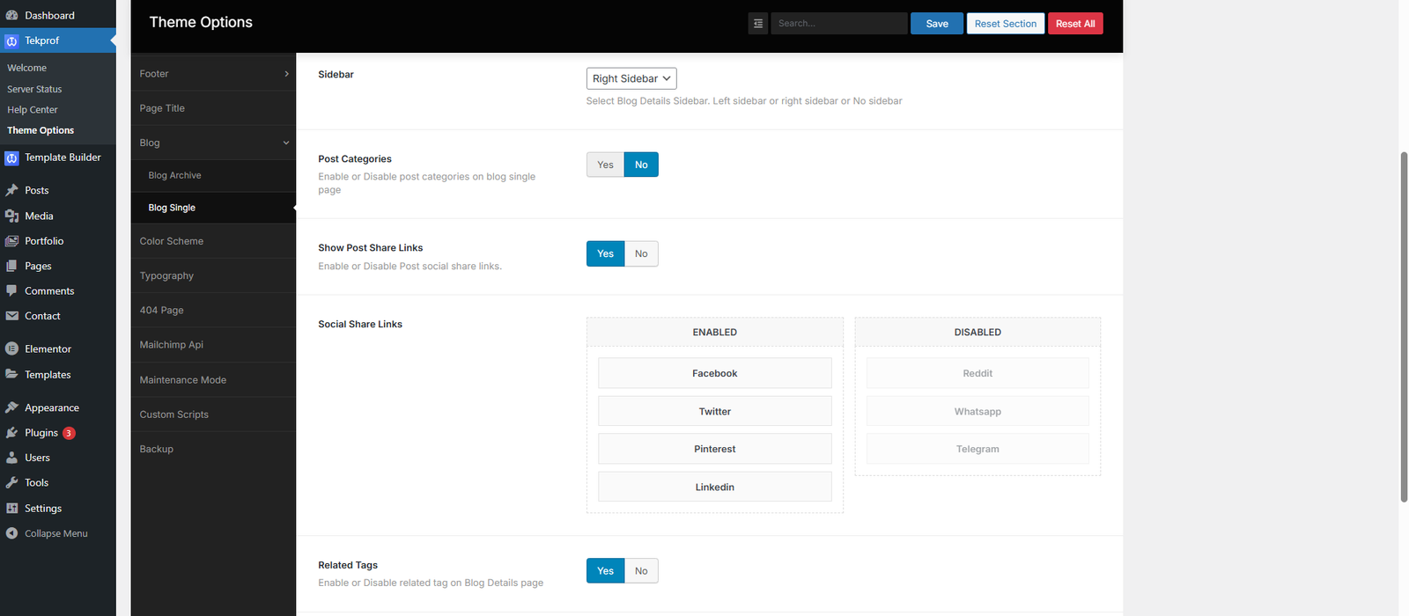Click the Comments bubble icon
The height and width of the screenshot is (616, 1409).
pyautogui.click(x=11, y=291)
